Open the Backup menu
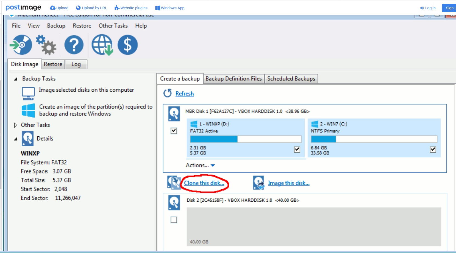The height and width of the screenshot is (253, 456). 56,26
